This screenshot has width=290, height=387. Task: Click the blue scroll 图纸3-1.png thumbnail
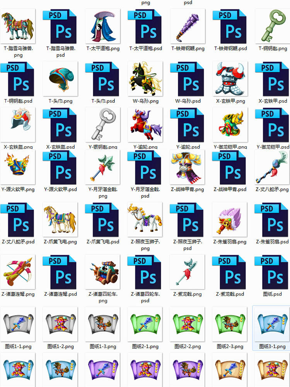tap(272, 324)
